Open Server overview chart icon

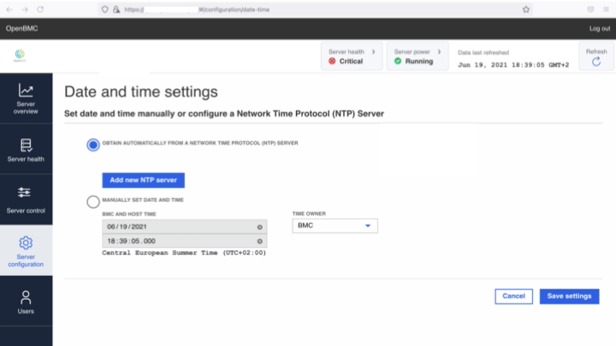(x=26, y=91)
